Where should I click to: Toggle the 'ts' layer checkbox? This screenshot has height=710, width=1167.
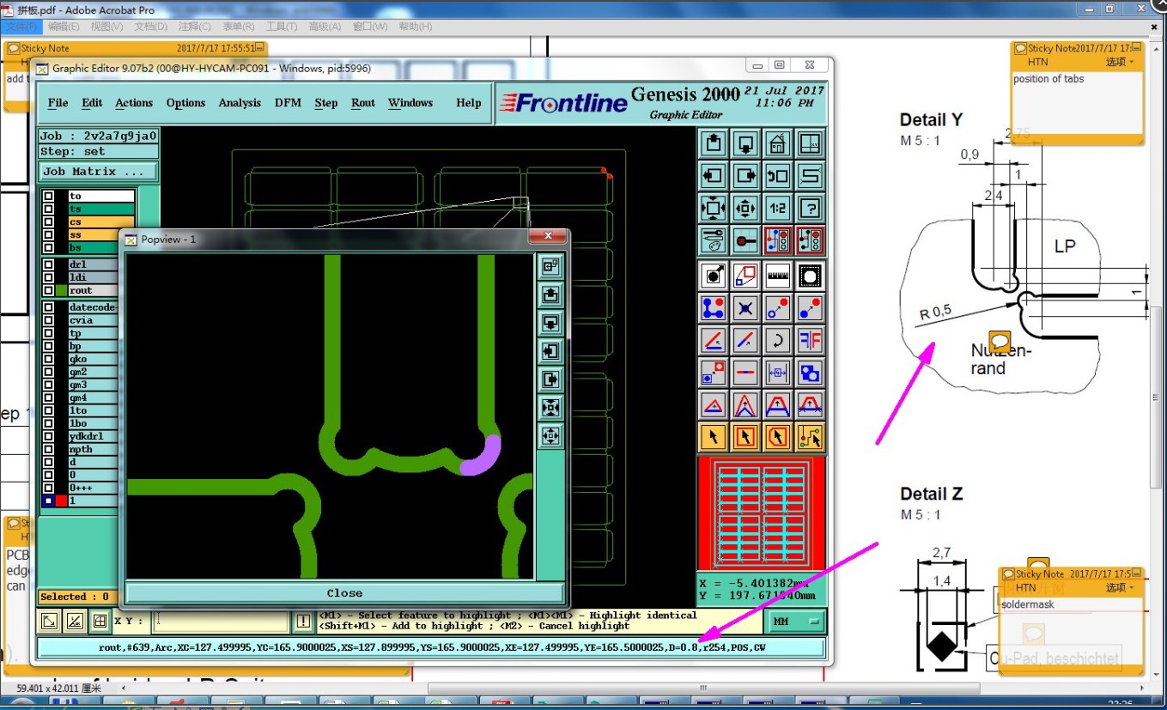tap(49, 209)
